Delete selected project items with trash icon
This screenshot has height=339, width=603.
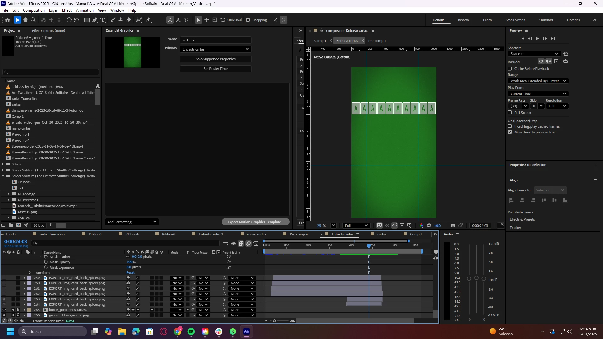pyautogui.click(x=51, y=225)
